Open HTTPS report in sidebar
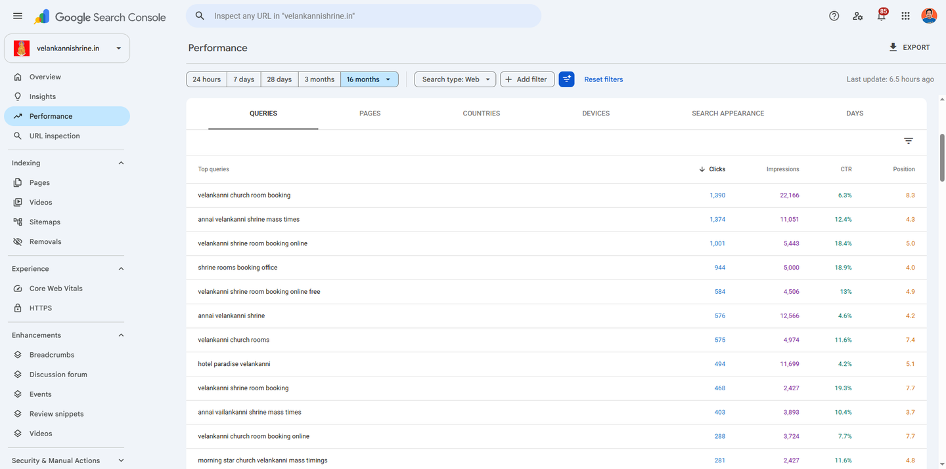The width and height of the screenshot is (946, 469). pos(67,308)
